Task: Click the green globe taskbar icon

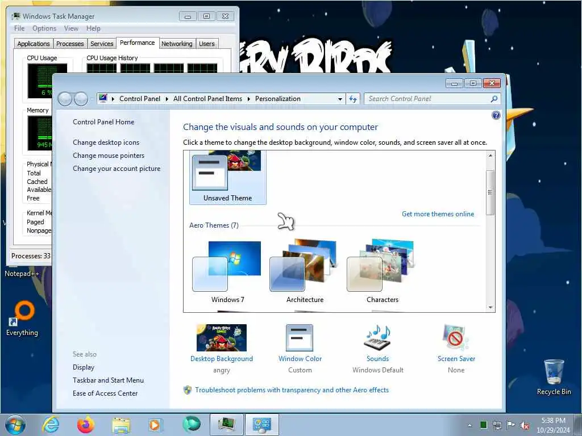Action: point(191,425)
